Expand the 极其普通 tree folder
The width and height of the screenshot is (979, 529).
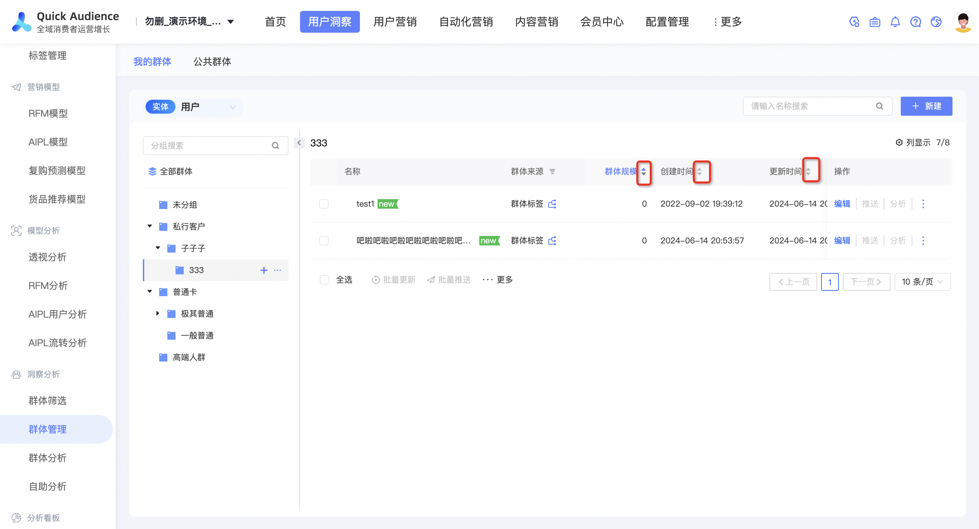(158, 314)
